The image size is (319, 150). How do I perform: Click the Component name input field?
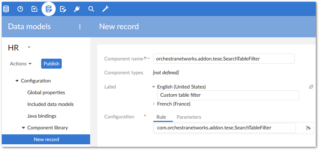pyautogui.click(x=224, y=59)
